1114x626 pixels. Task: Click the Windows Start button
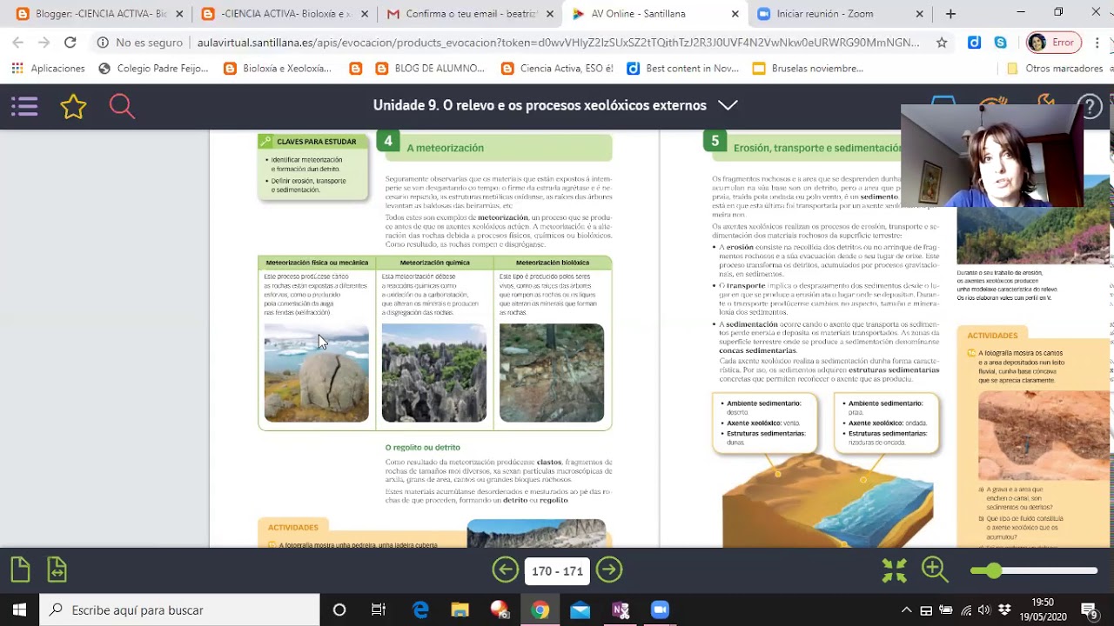click(19, 609)
